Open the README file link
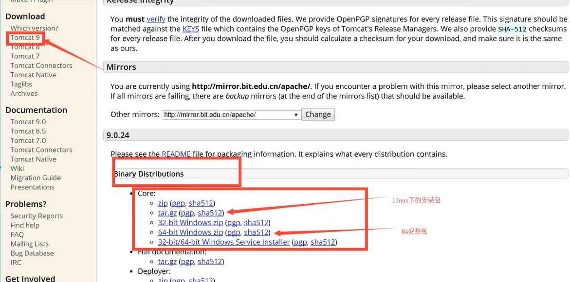This screenshot has height=282, width=570. click(176, 154)
